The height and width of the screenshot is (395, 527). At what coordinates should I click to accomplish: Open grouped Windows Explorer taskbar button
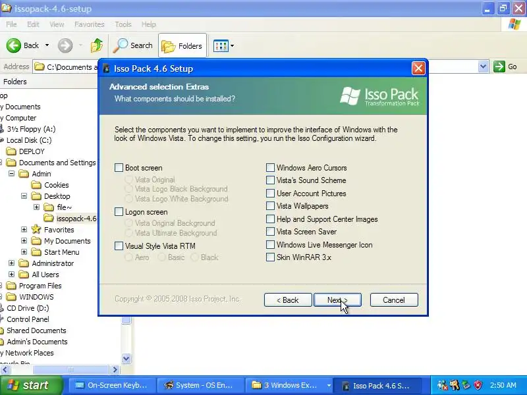pyautogui.click(x=289, y=385)
